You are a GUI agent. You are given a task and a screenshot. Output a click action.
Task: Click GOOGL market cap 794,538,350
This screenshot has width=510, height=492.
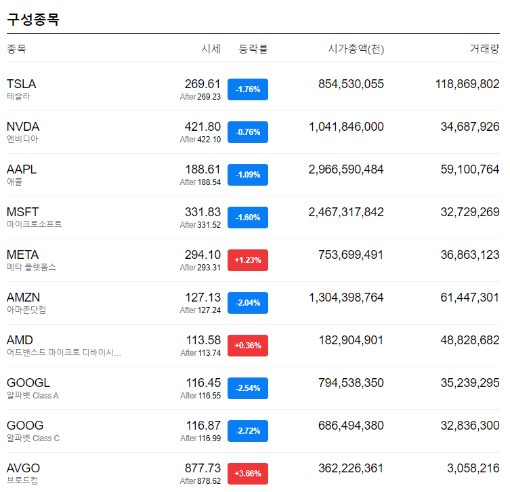(x=351, y=383)
